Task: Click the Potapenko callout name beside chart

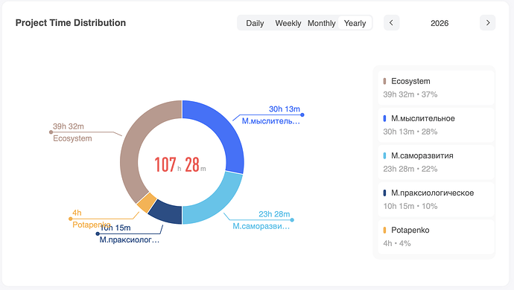Action: coord(92,225)
